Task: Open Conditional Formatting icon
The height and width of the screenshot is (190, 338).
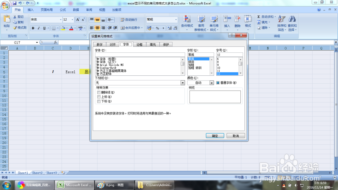Action: click(x=187, y=19)
